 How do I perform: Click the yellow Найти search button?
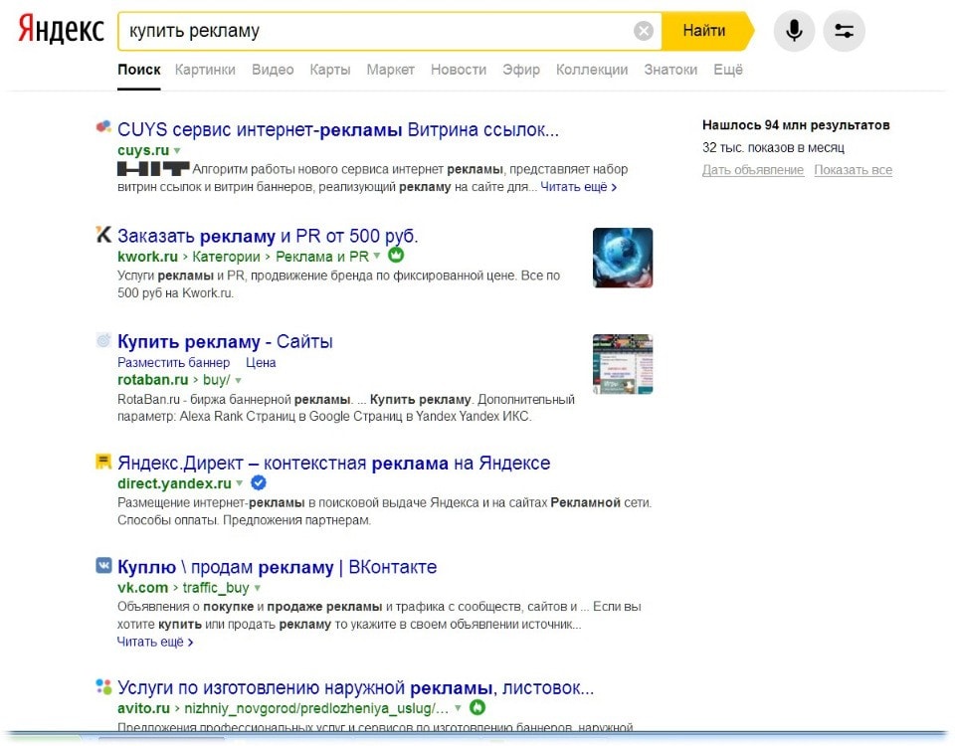706,31
